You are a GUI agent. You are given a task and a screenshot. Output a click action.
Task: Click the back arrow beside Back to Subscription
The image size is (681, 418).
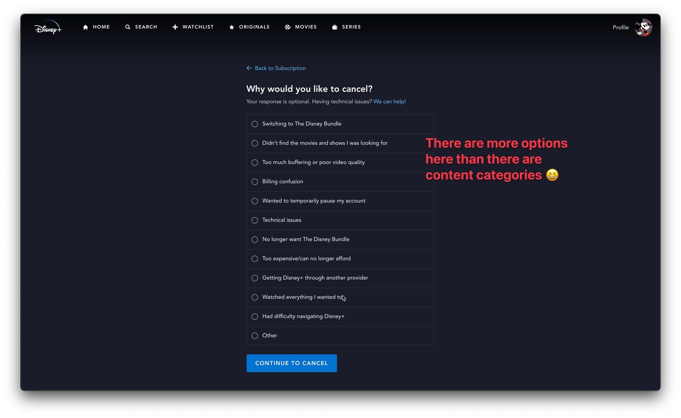249,68
